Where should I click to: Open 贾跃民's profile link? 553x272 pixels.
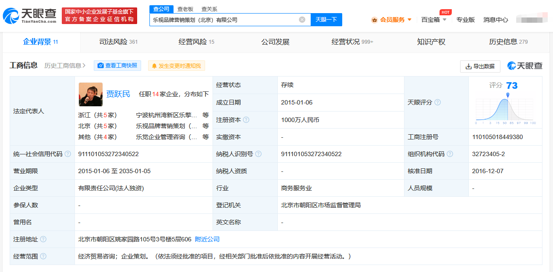pos(118,94)
